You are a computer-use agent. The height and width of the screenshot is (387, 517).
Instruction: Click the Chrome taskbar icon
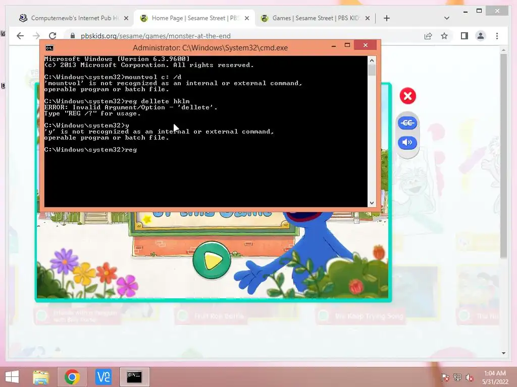[72, 377]
